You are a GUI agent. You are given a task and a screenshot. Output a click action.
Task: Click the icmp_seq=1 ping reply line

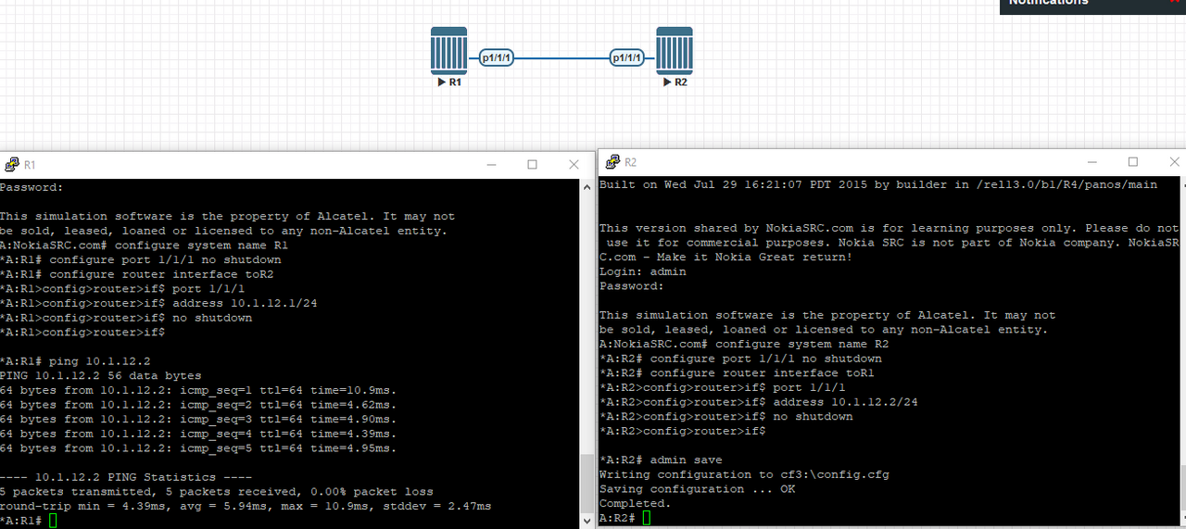pyautogui.click(x=197, y=390)
